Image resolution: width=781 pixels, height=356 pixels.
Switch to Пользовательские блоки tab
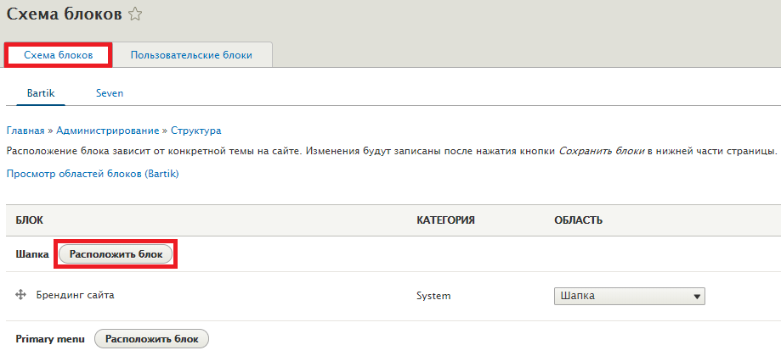pos(191,55)
